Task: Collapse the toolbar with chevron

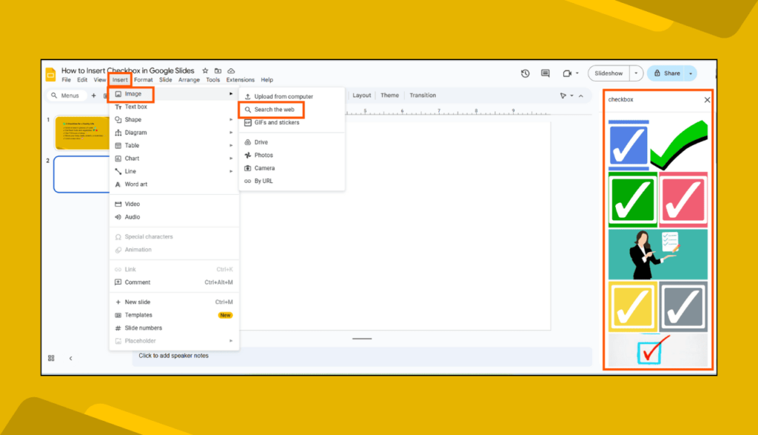Action: [581, 96]
